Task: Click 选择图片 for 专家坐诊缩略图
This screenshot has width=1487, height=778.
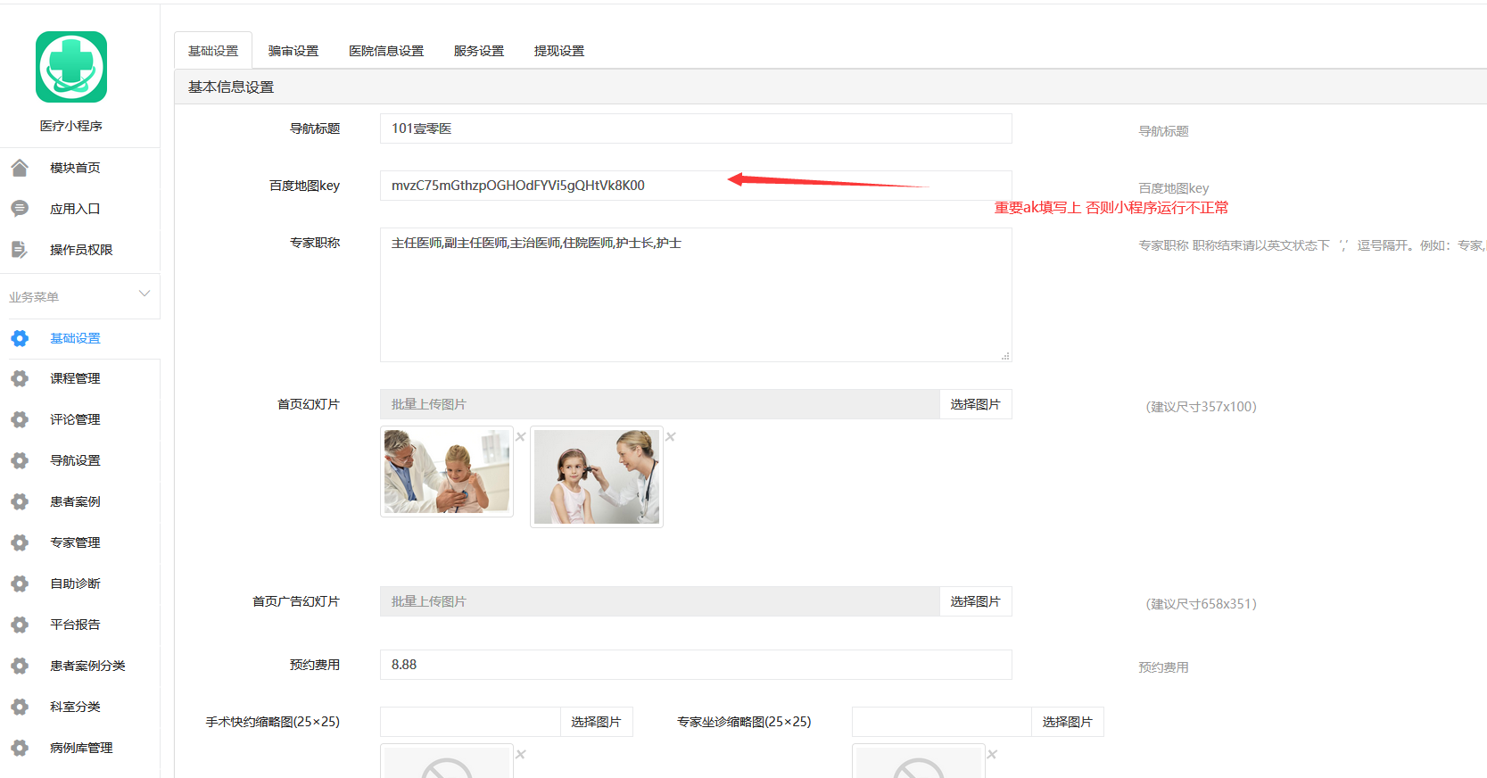Action: coord(1067,722)
